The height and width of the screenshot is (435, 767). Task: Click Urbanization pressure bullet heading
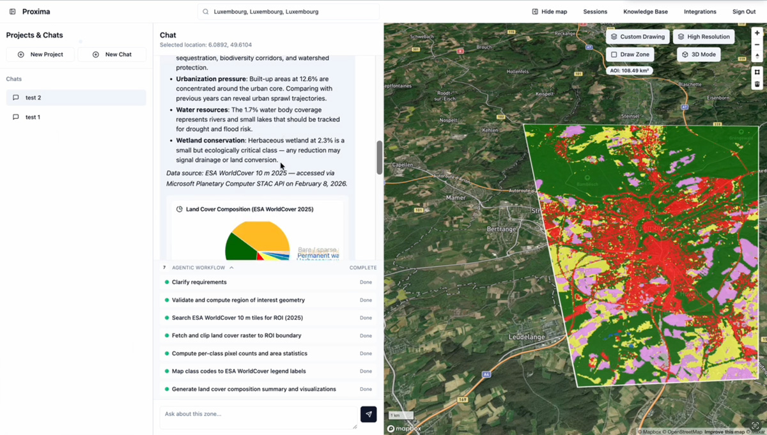pyautogui.click(x=211, y=79)
